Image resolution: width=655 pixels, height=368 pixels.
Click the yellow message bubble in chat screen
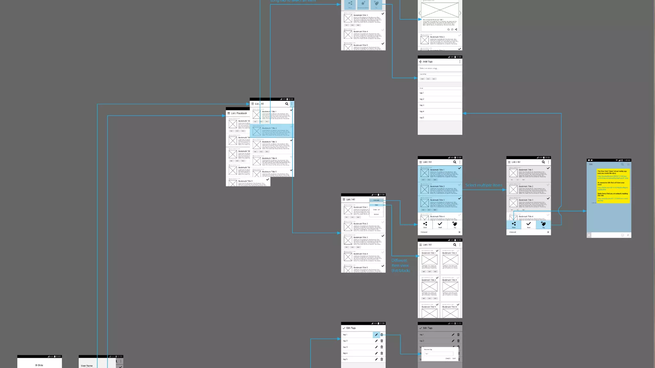[613, 186]
